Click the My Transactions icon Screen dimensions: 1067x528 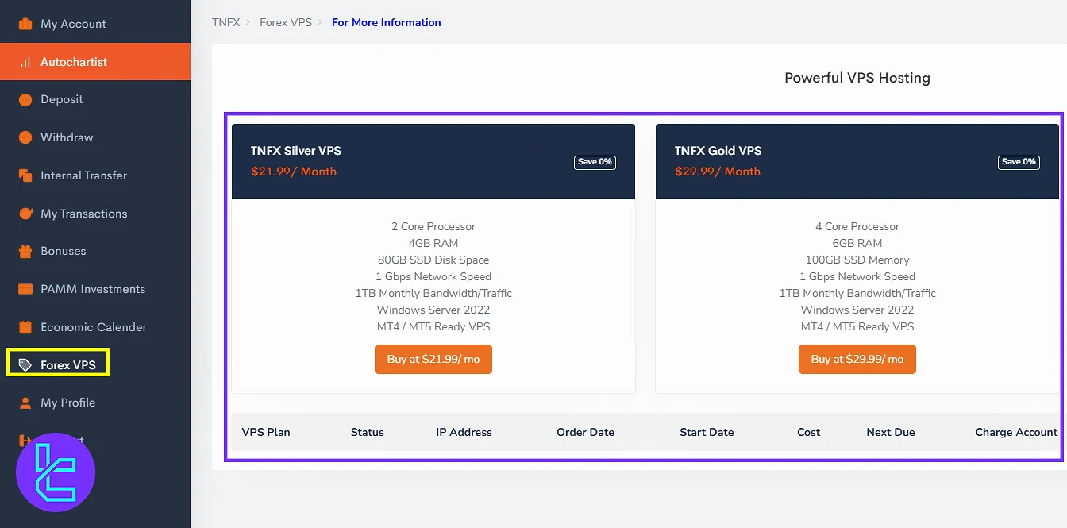(x=25, y=214)
